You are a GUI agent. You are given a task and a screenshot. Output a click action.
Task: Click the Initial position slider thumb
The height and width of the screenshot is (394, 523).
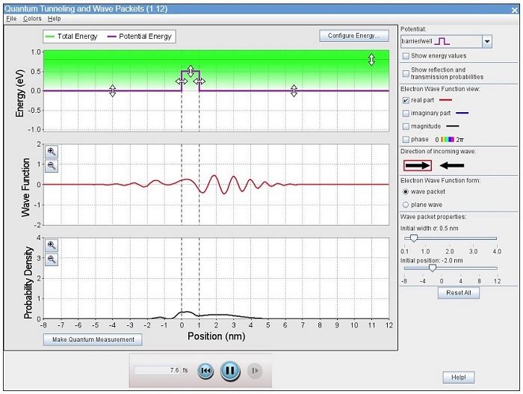(433, 268)
